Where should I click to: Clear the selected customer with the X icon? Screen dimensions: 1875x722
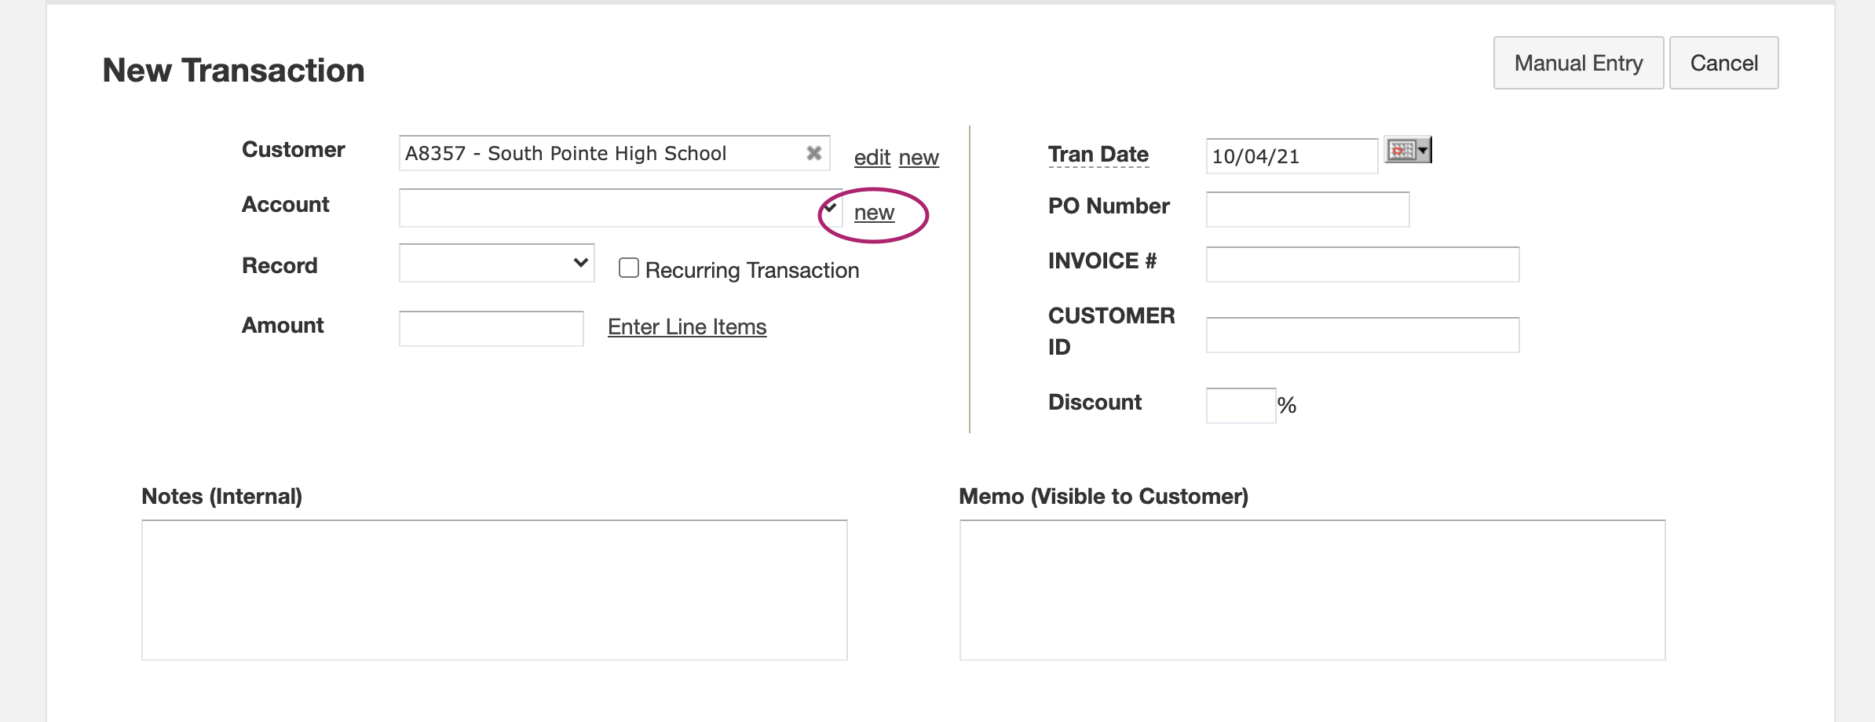click(814, 153)
